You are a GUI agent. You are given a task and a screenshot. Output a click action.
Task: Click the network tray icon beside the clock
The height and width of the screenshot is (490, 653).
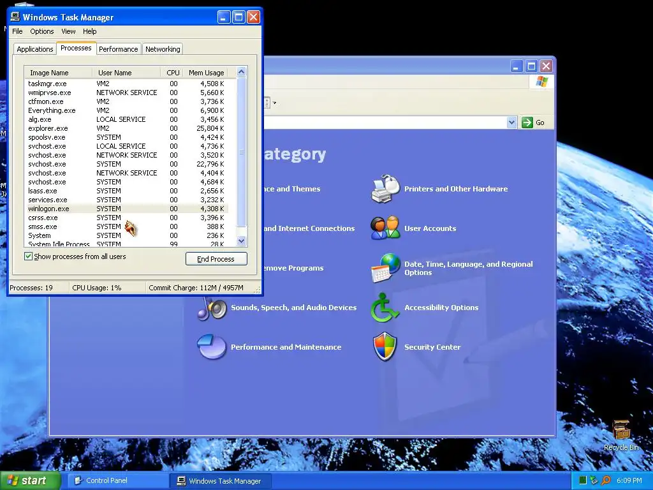(594, 480)
